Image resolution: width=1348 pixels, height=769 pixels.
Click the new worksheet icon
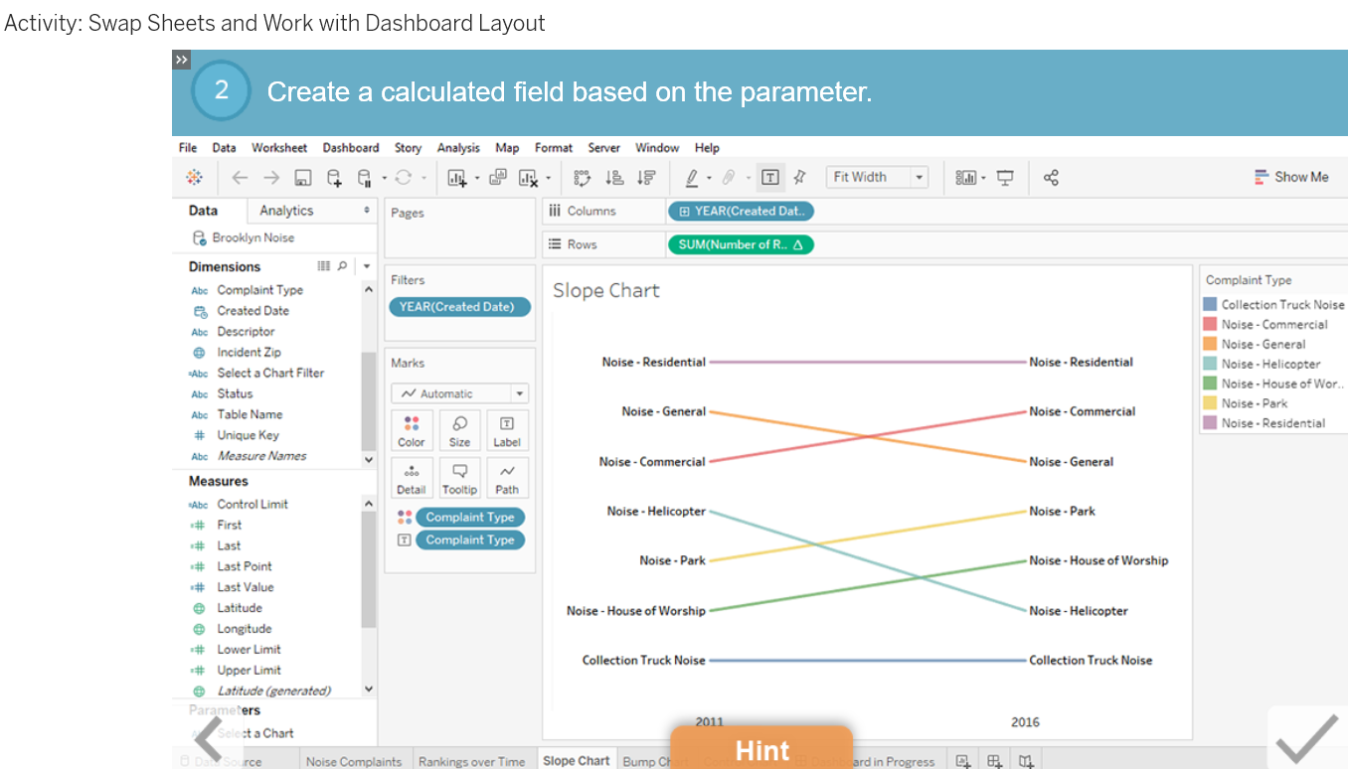[457, 178]
